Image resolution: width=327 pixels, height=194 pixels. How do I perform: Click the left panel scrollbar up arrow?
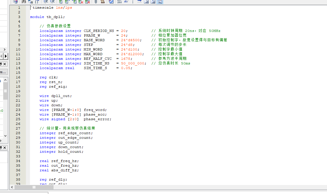click(x=6, y=80)
